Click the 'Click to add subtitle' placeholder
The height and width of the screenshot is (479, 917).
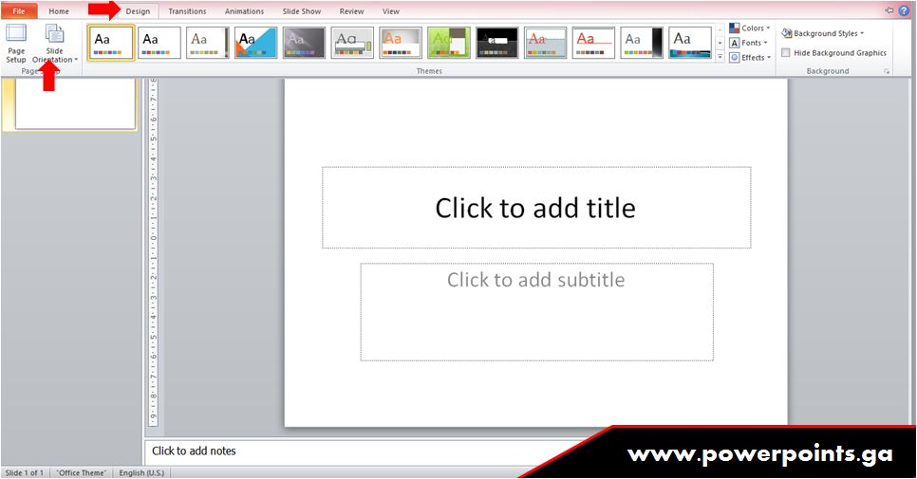[x=536, y=311]
